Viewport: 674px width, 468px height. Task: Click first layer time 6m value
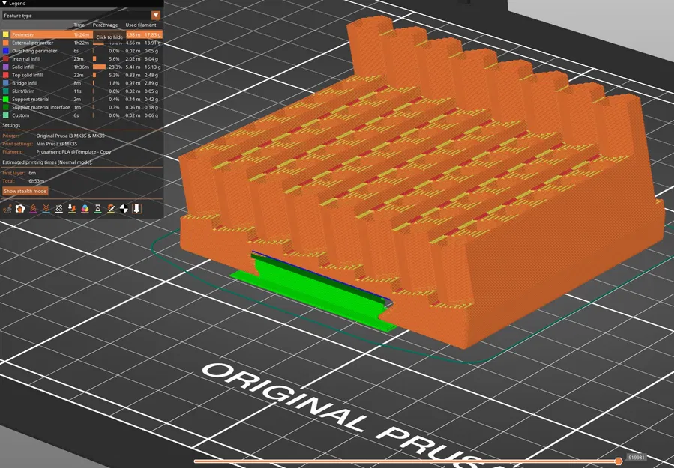tap(32, 173)
